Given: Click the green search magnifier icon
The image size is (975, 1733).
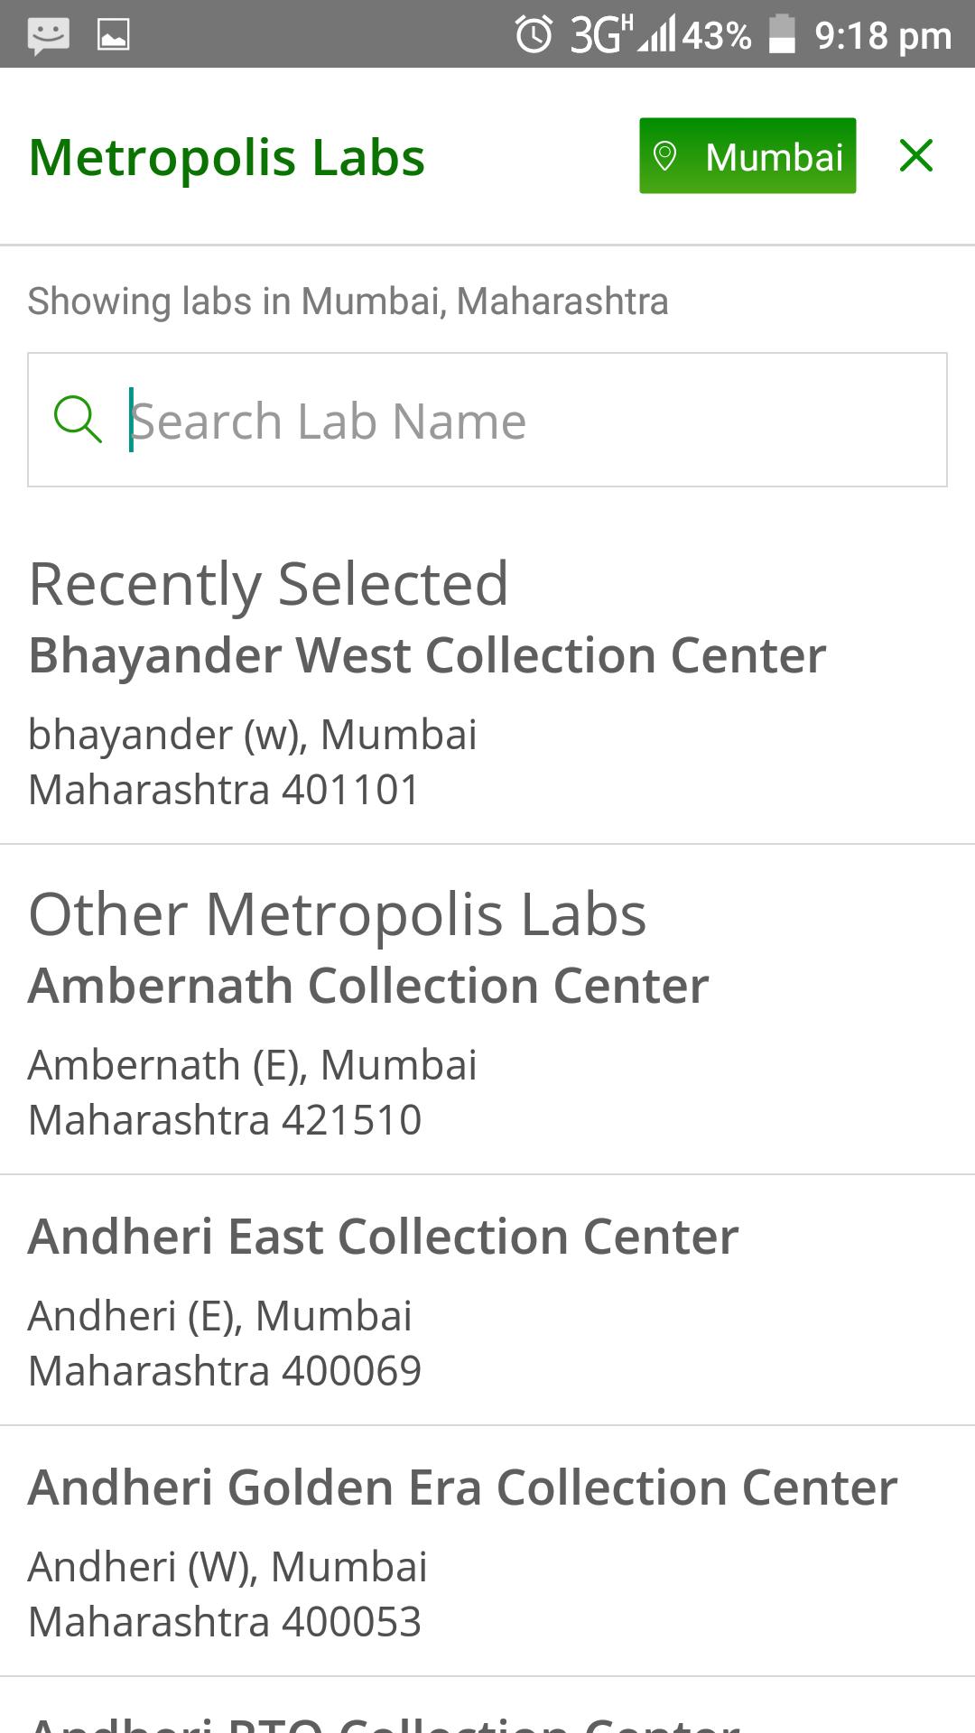Looking at the screenshot, I should click(x=78, y=420).
